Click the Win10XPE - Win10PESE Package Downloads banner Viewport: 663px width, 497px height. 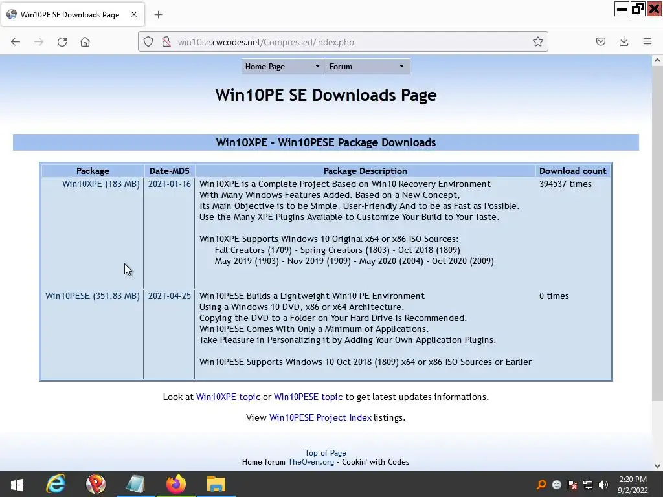pyautogui.click(x=326, y=142)
